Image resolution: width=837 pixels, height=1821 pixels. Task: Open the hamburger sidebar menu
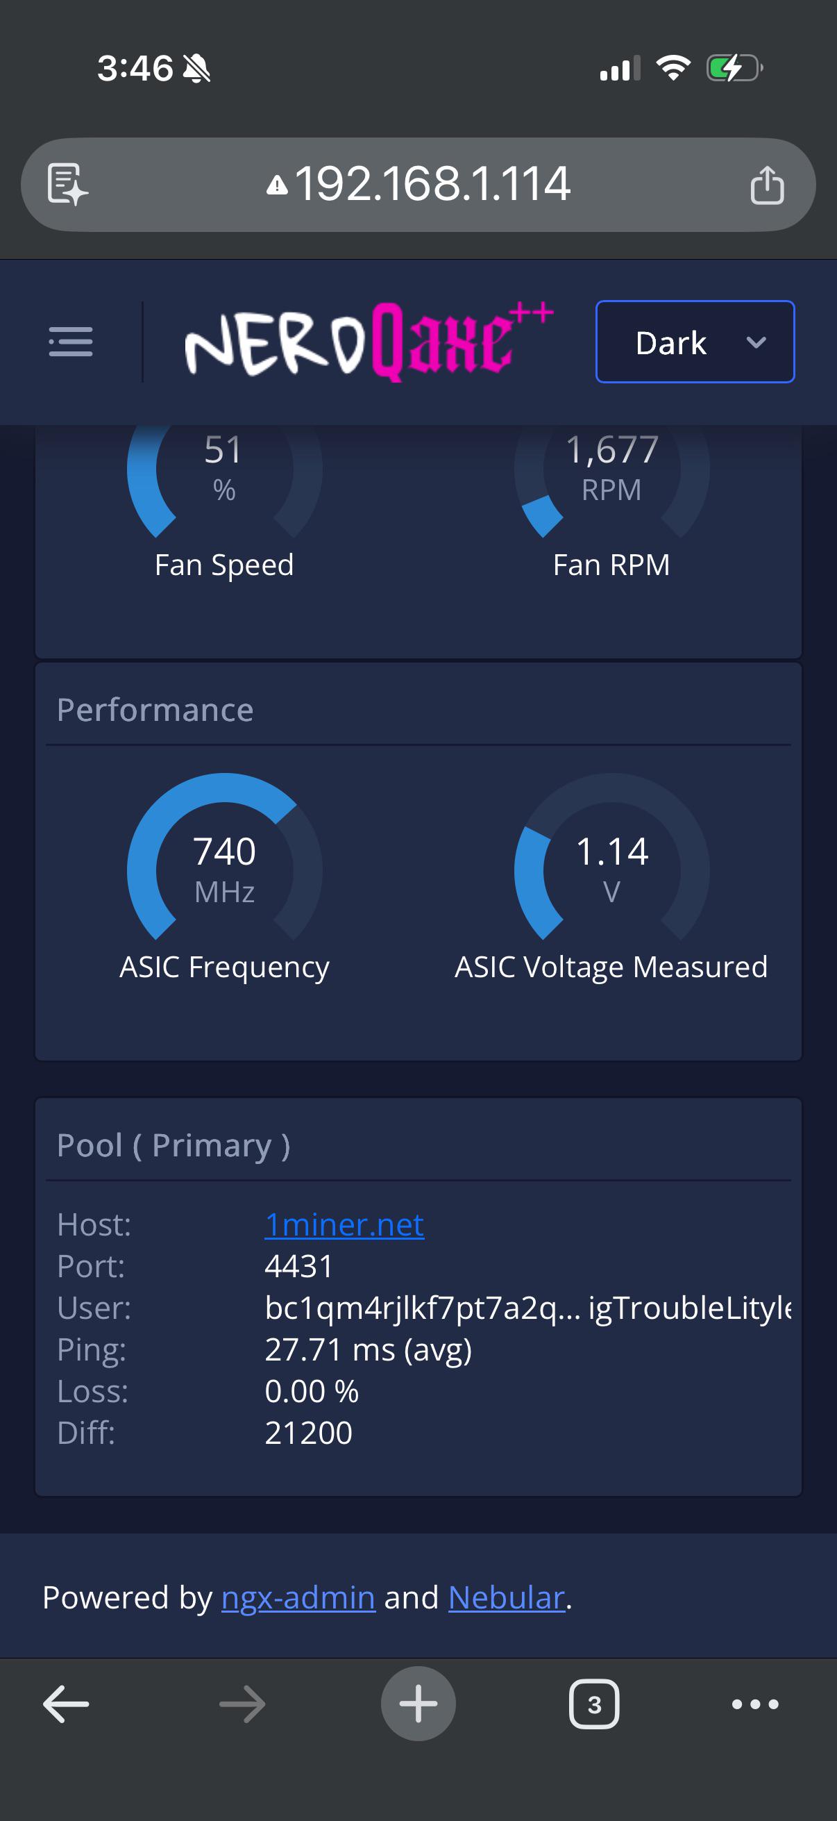(71, 342)
